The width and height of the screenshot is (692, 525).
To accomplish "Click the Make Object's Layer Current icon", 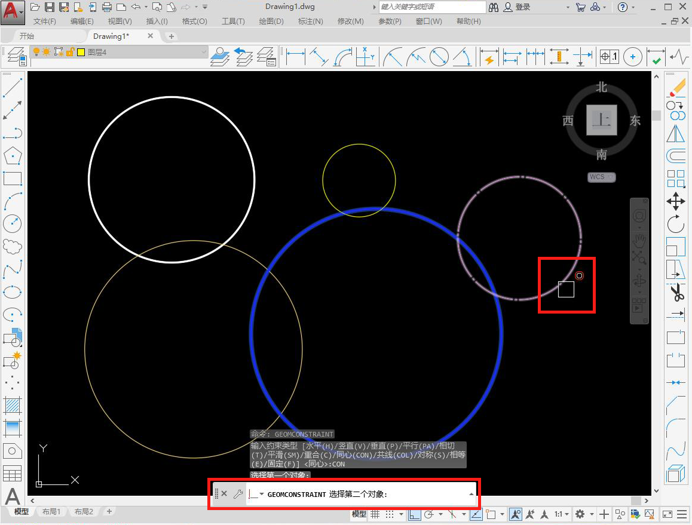I will coord(220,57).
